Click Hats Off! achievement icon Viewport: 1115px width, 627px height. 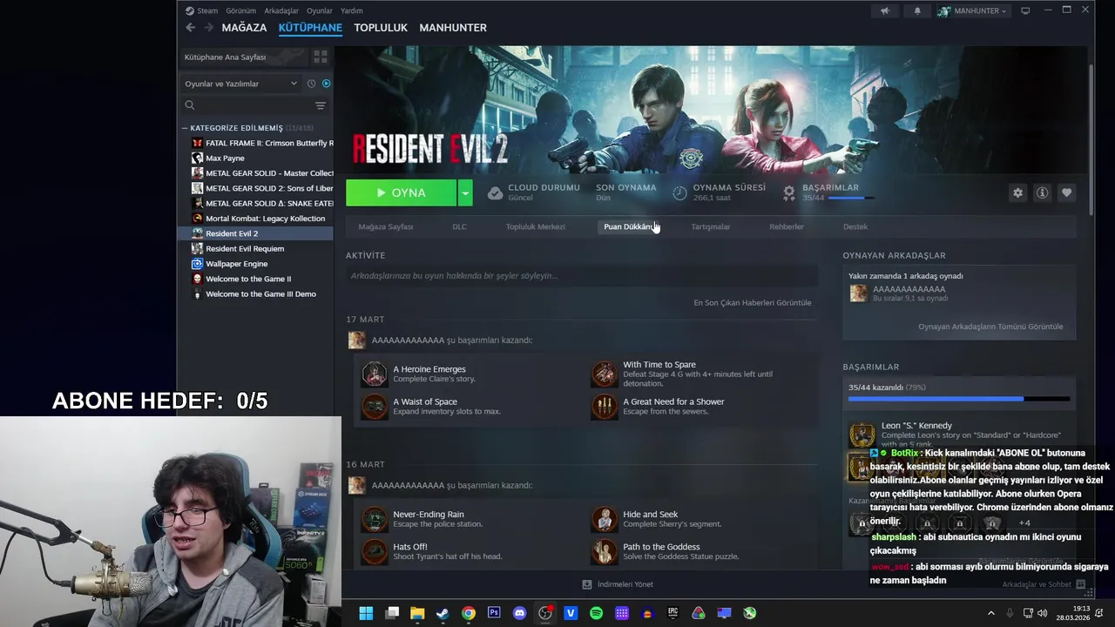(375, 551)
